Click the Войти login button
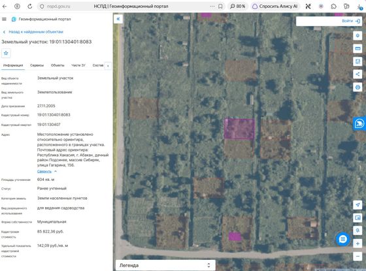 (350, 21)
